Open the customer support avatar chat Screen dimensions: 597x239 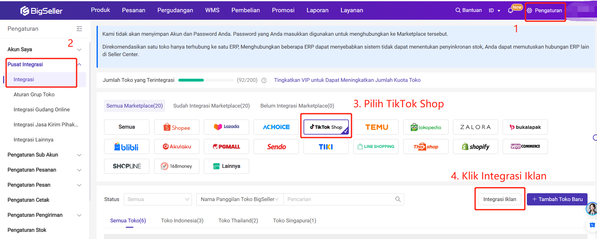(592, 209)
